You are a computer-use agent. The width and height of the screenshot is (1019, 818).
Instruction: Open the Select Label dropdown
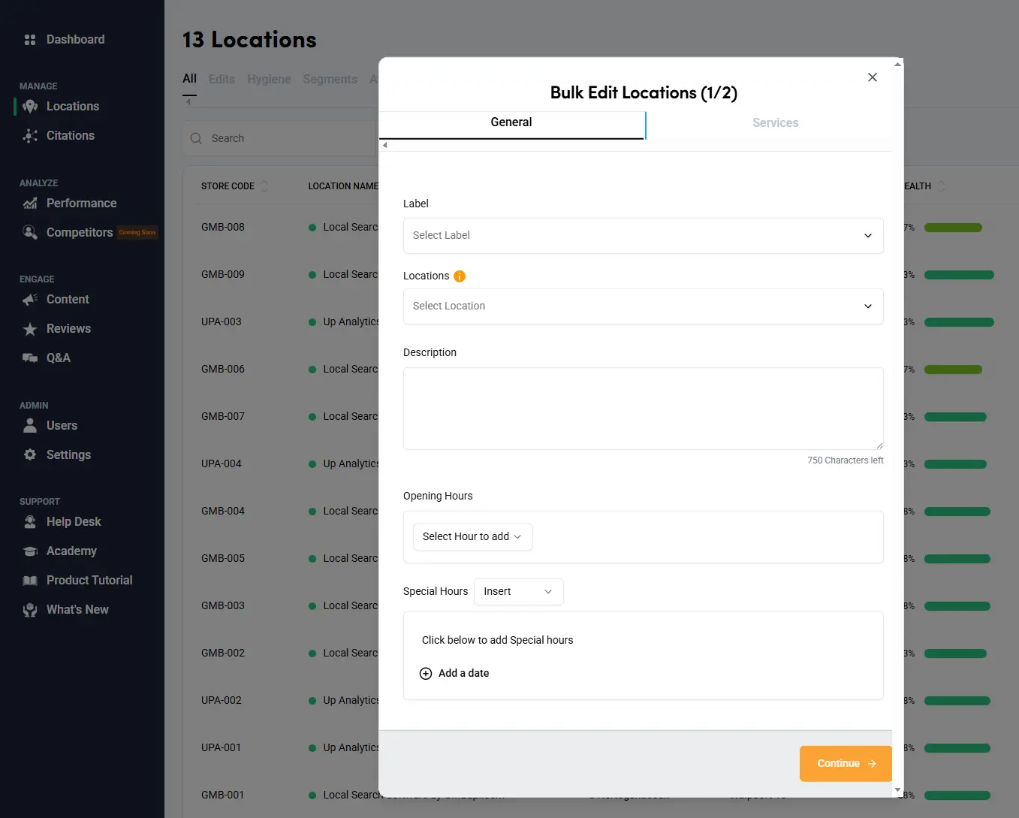click(643, 236)
